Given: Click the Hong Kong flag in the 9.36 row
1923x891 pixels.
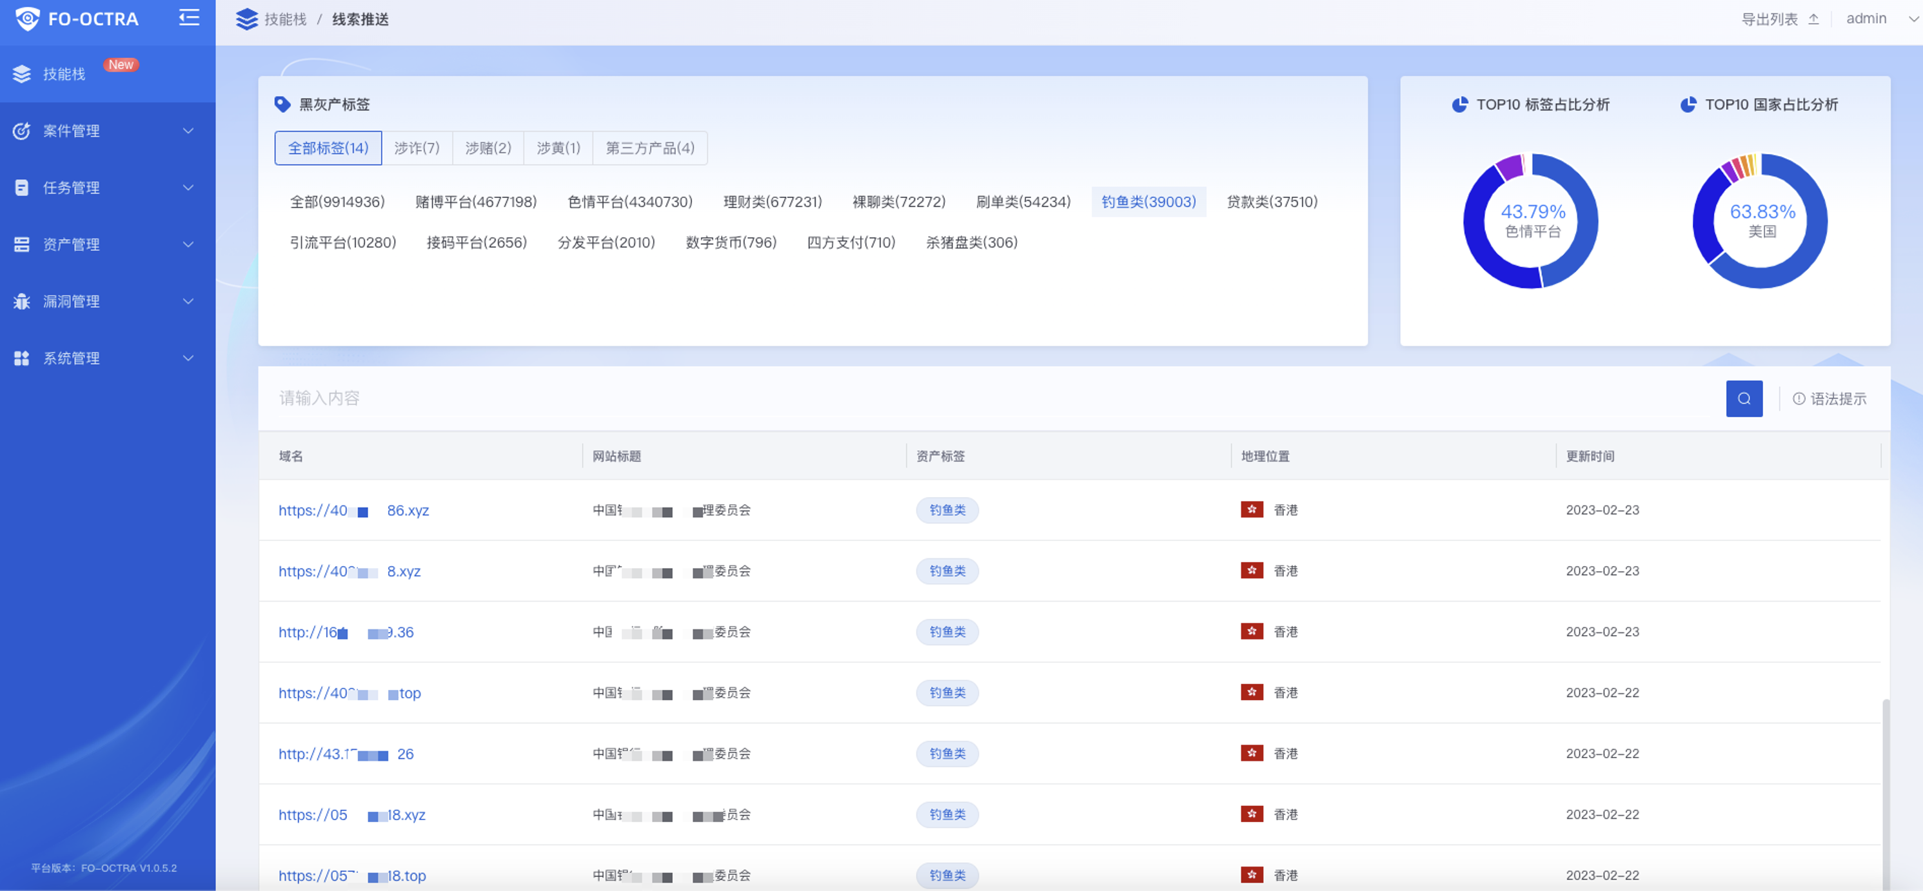Looking at the screenshot, I should coord(1252,631).
